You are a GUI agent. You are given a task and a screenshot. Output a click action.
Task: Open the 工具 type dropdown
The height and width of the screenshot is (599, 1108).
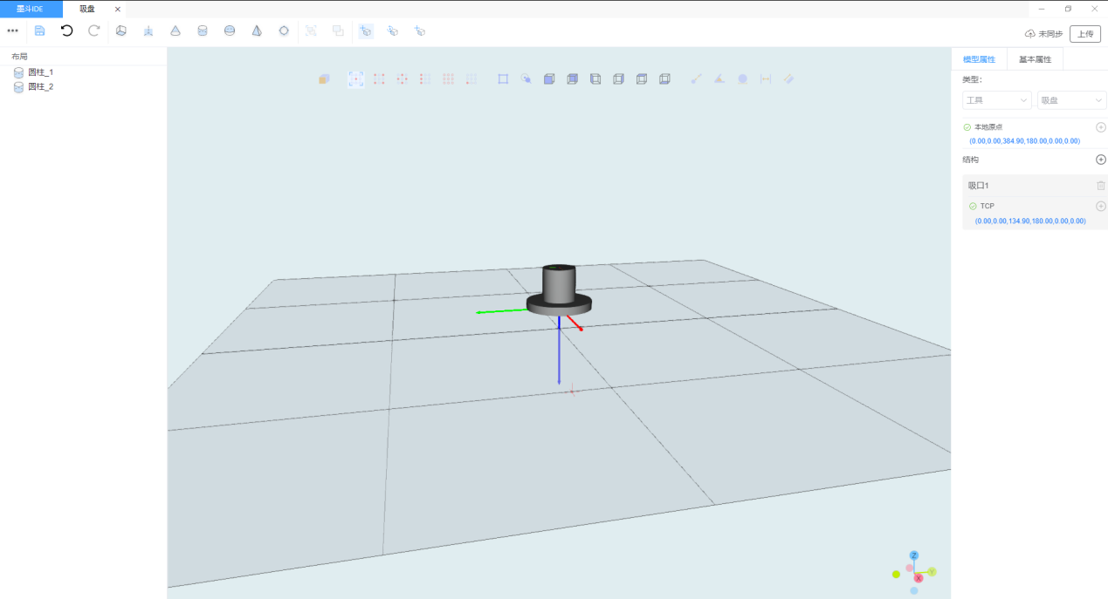click(x=996, y=100)
